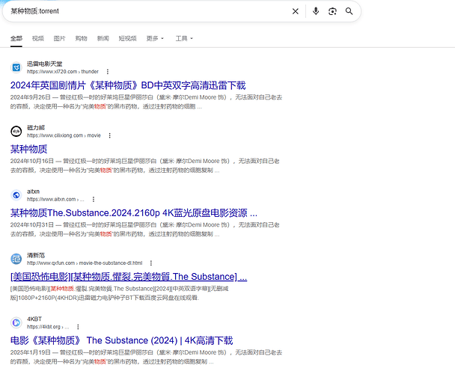Open the [美国恐怖电影][某种物质 result link
The height and width of the screenshot is (374, 455).
pyautogui.click(x=129, y=277)
